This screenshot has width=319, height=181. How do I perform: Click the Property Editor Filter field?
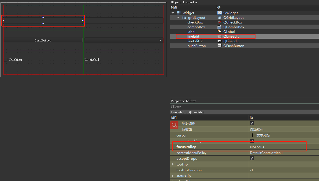coord(244,107)
